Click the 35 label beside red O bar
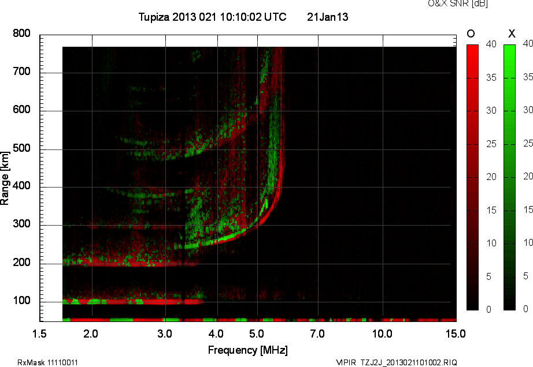The width and height of the screenshot is (533, 367). tap(491, 77)
